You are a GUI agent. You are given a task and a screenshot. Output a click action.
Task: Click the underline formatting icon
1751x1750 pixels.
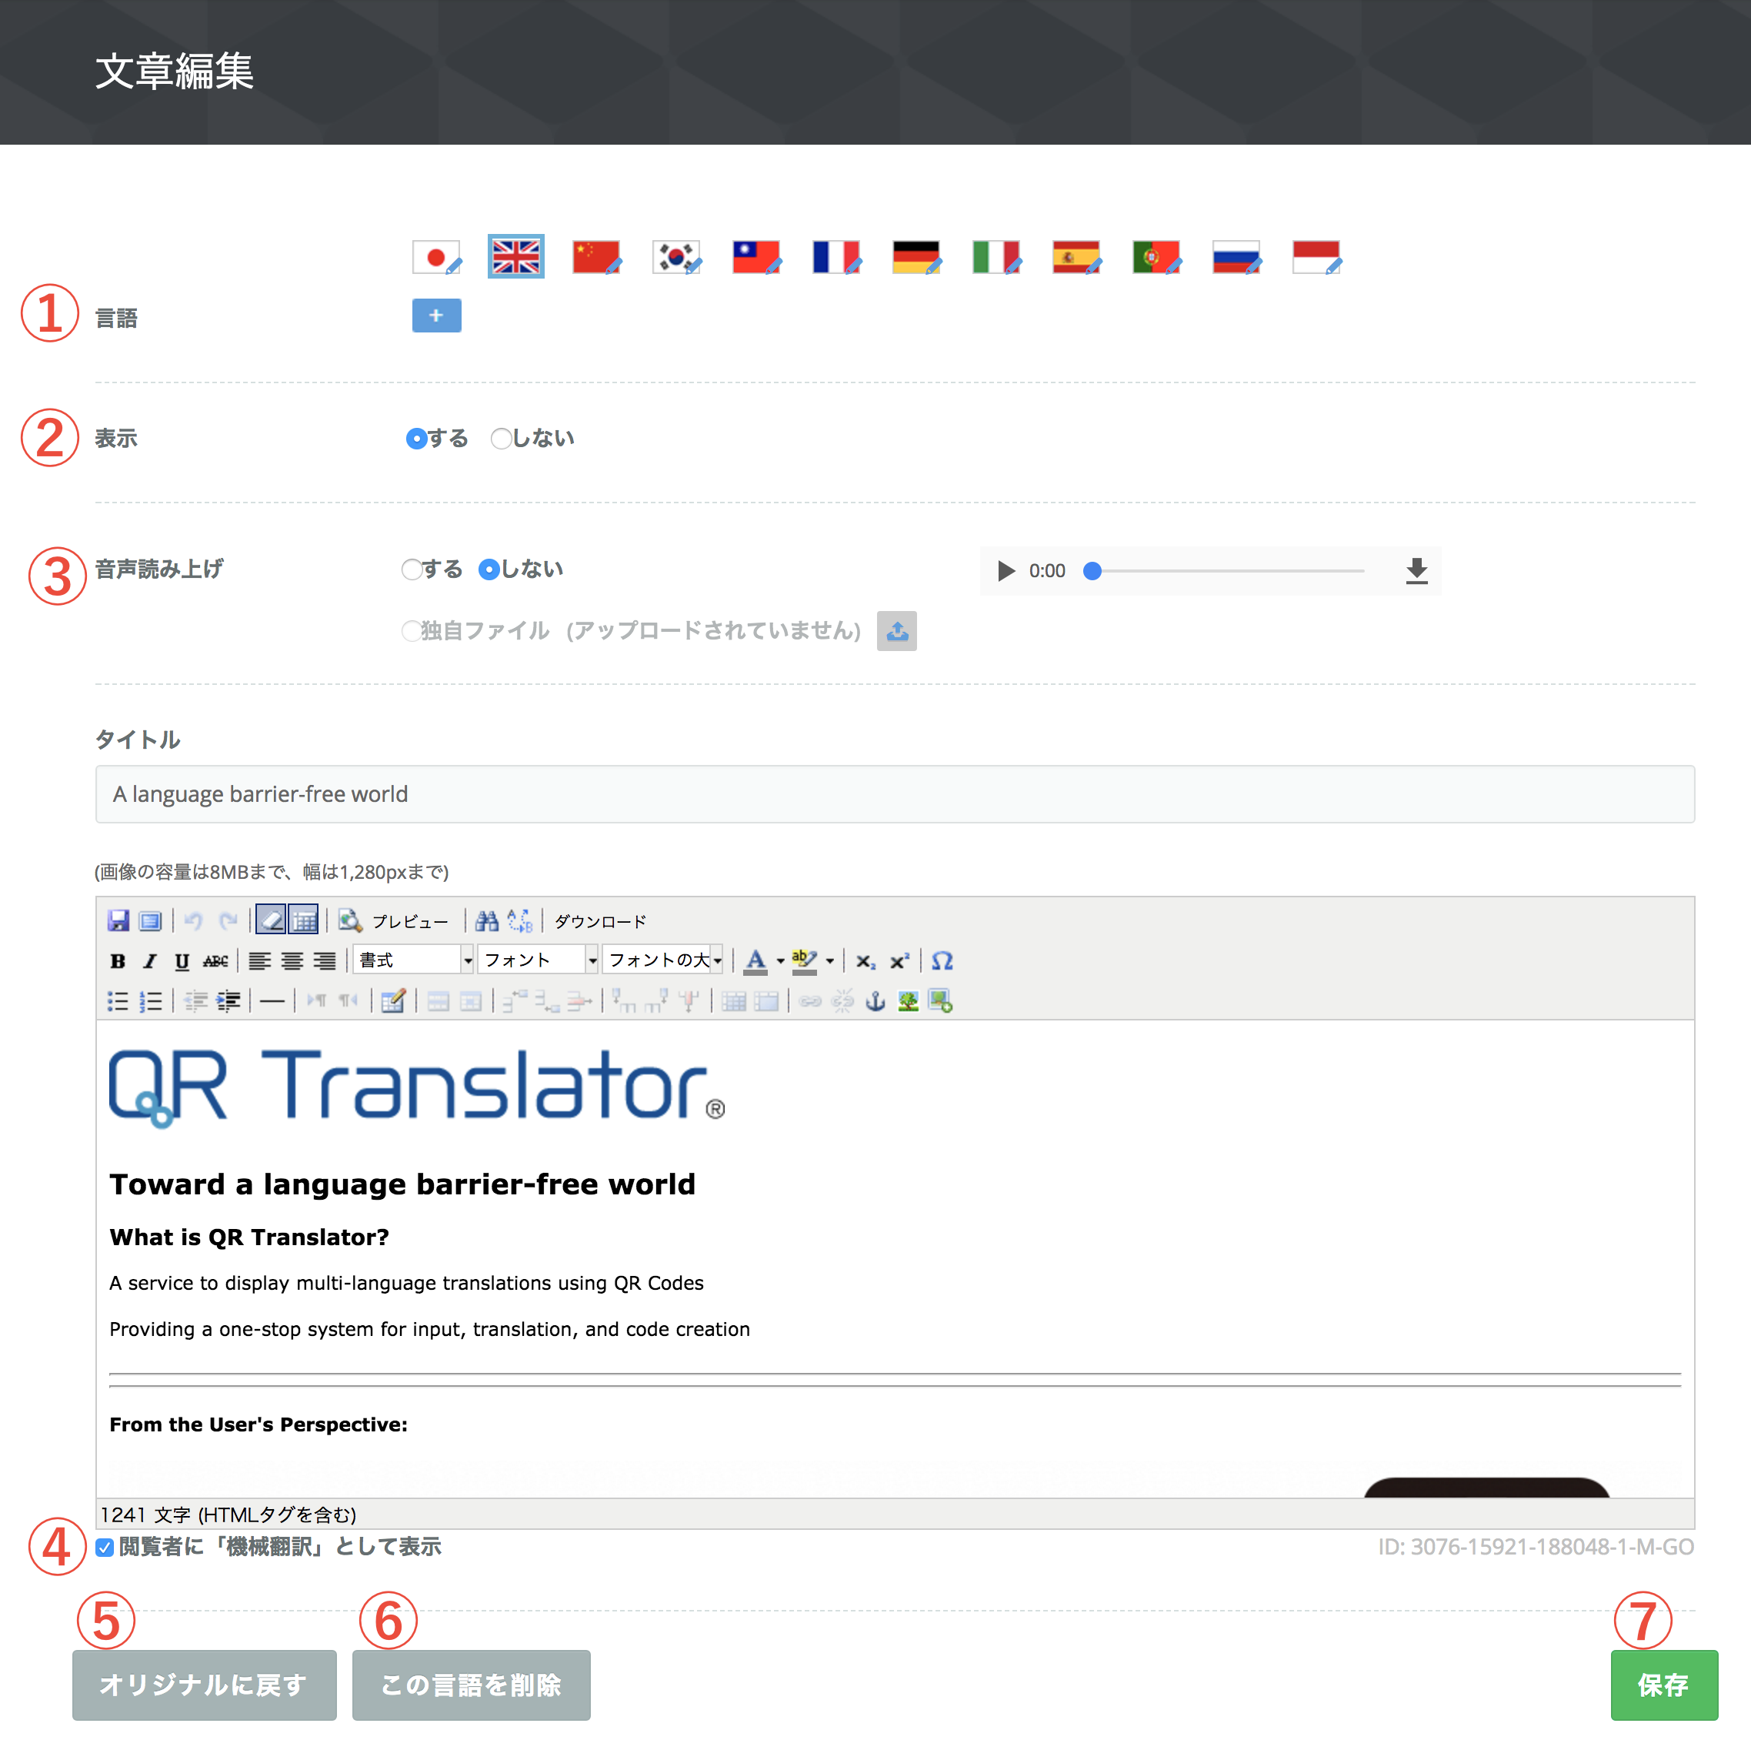(182, 961)
